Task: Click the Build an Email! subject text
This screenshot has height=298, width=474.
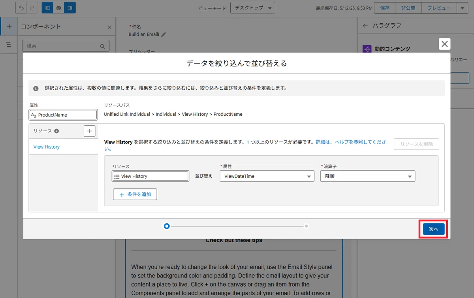Action: (144, 34)
